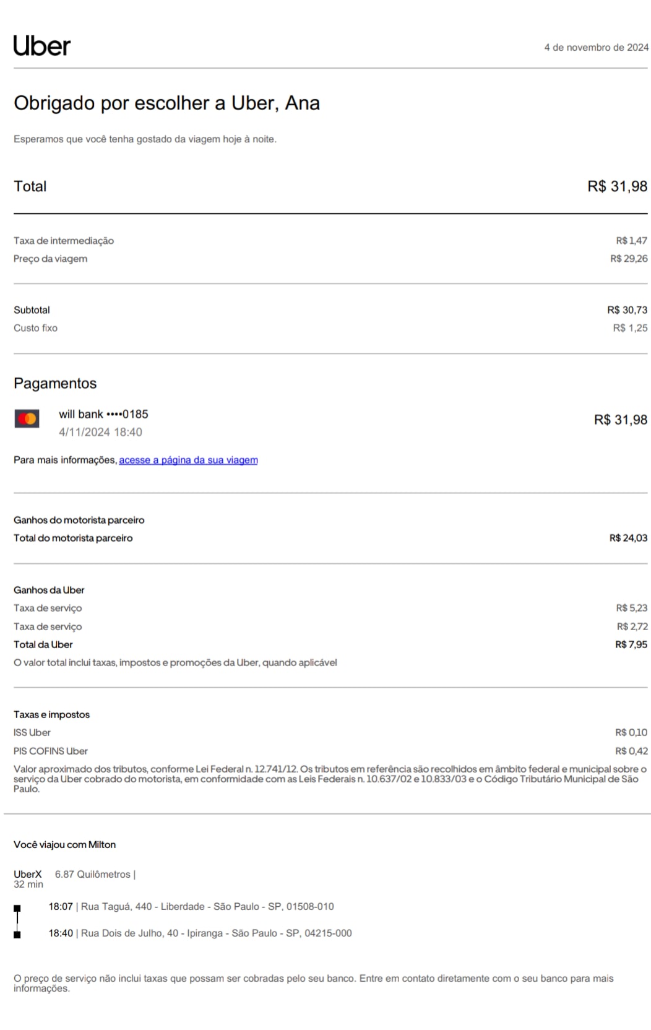This screenshot has height=1030, width=651.
Task: Select the 'Total do motorista parceiro' row label
Action: click(73, 538)
